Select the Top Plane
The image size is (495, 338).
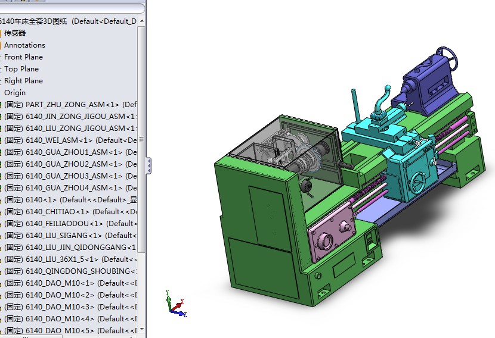[21, 68]
